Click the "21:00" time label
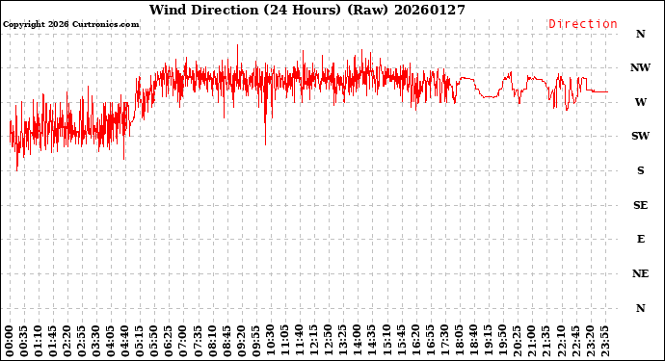 coord(531,342)
